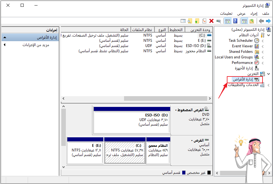This screenshot has width=273, height=184.
Task: Collapse the التخزين storage node
Action: pos(268,74)
